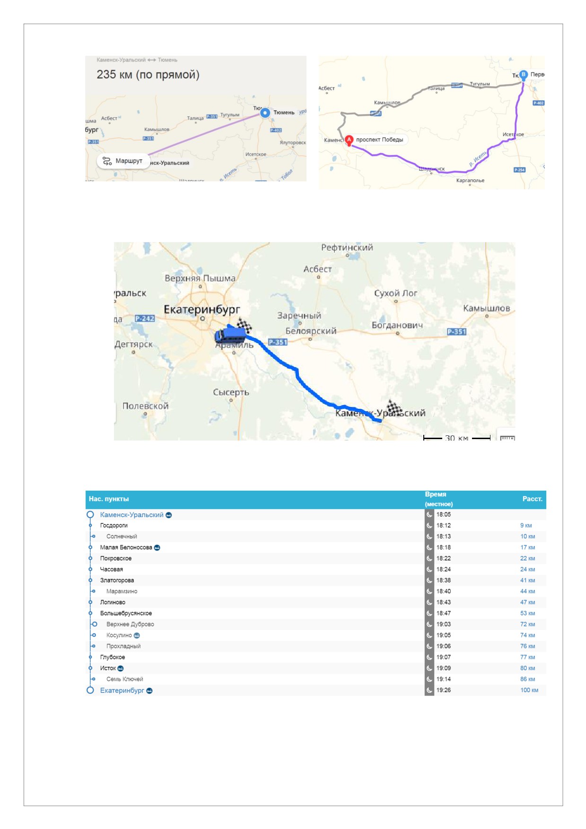The height and width of the screenshot is (829, 586).
Task: Click the Сысерть town label
Action: click(x=231, y=392)
